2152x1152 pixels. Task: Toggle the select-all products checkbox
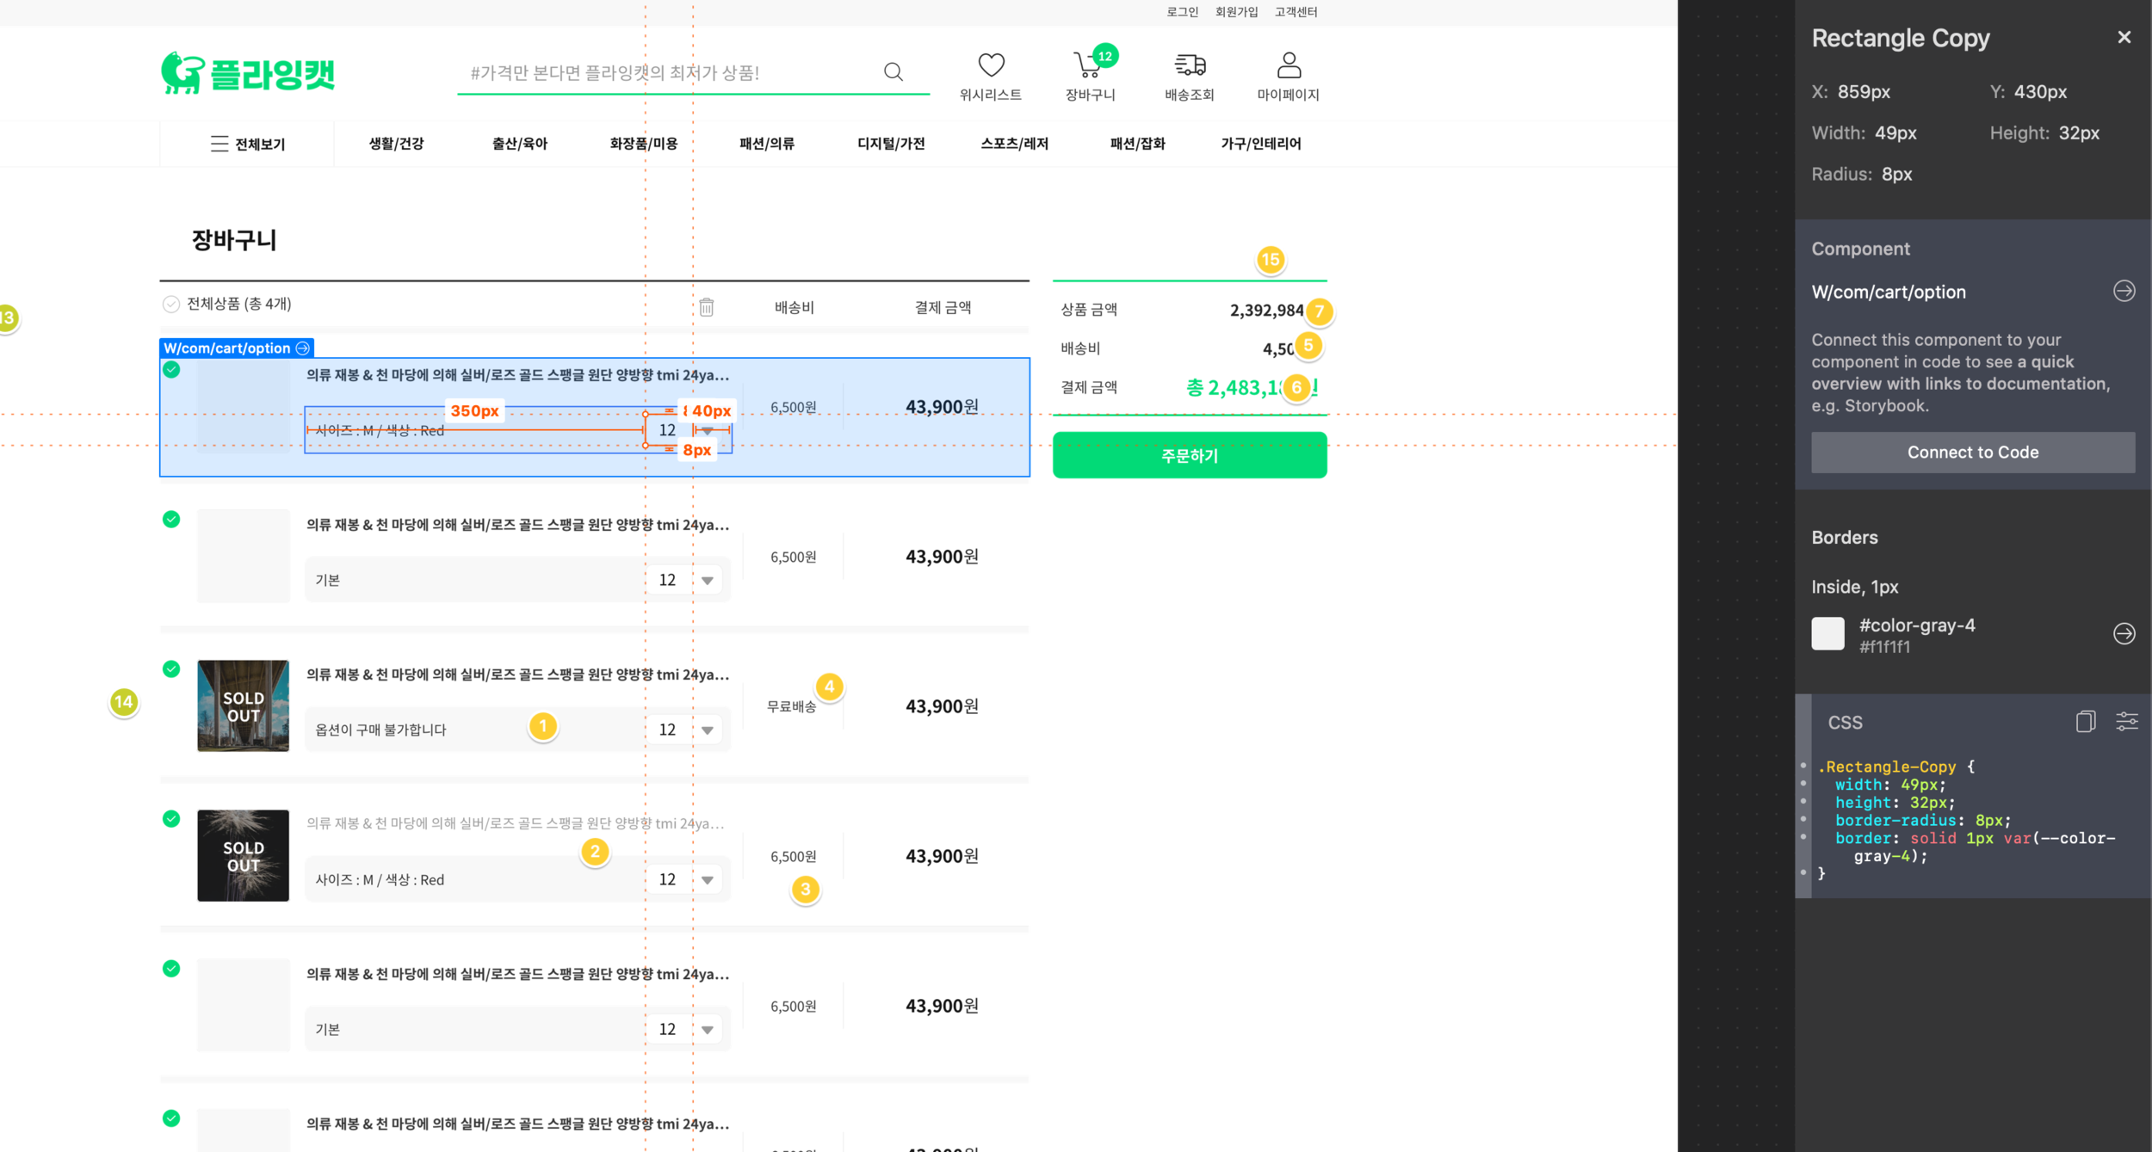pos(170,304)
